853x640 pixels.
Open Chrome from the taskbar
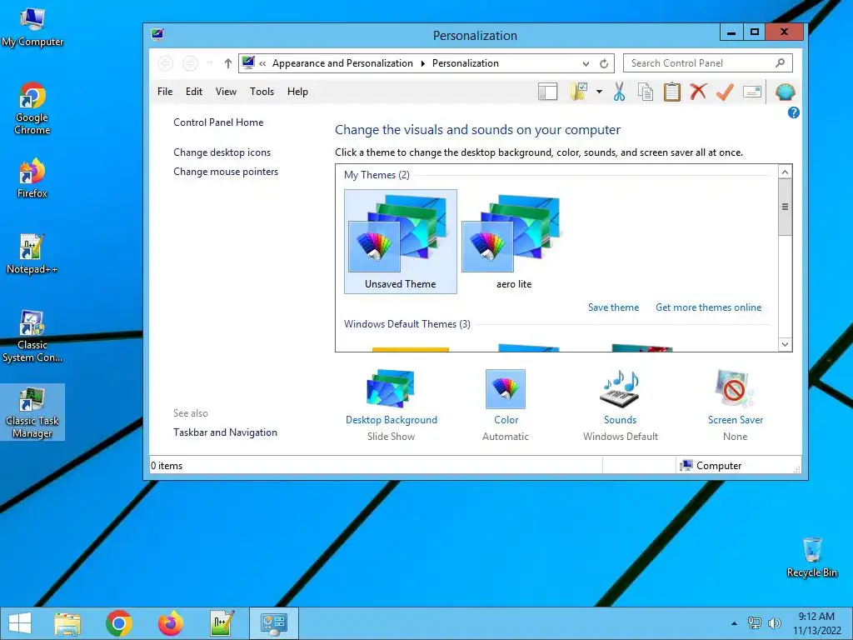[x=118, y=623]
